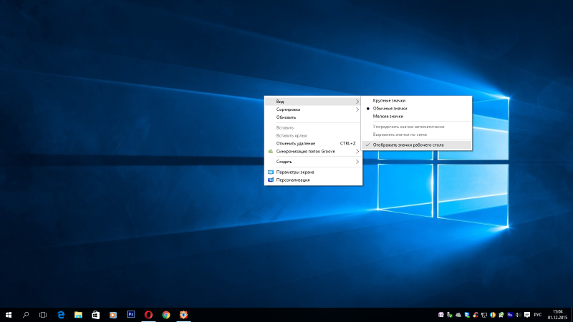Open the Action Center notifications icon
Image resolution: width=573 pixels, height=322 pixels.
tap(527, 314)
